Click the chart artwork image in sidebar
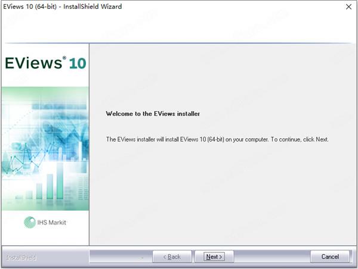This screenshot has height=269, width=358. click(45, 149)
